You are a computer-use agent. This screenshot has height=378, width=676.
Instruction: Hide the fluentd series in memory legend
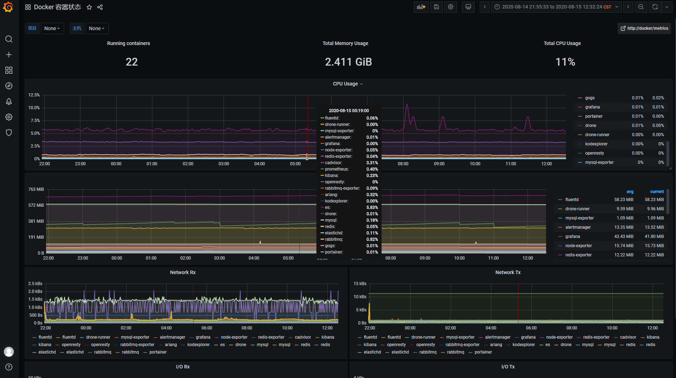click(x=571, y=199)
